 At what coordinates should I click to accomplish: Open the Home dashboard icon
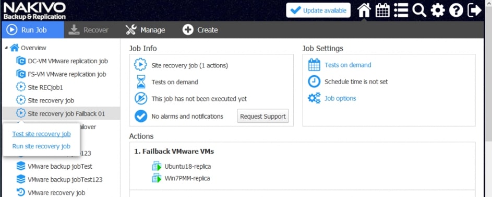click(x=364, y=10)
